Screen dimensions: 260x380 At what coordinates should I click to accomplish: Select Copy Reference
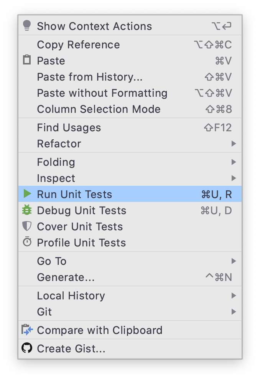[x=78, y=45]
